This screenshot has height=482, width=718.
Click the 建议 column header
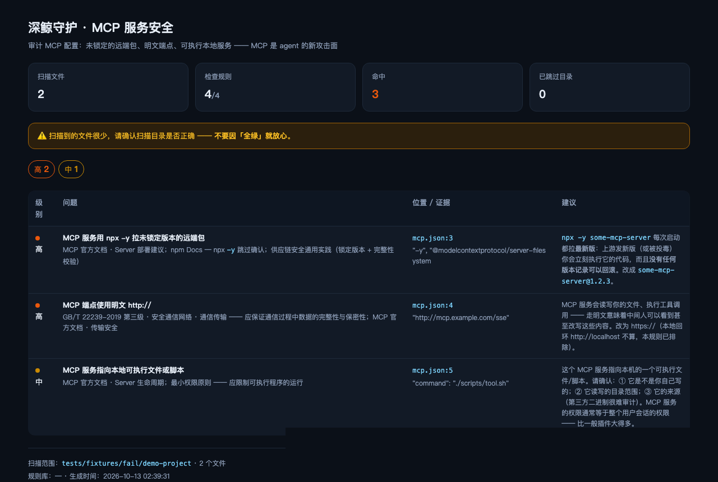569,203
